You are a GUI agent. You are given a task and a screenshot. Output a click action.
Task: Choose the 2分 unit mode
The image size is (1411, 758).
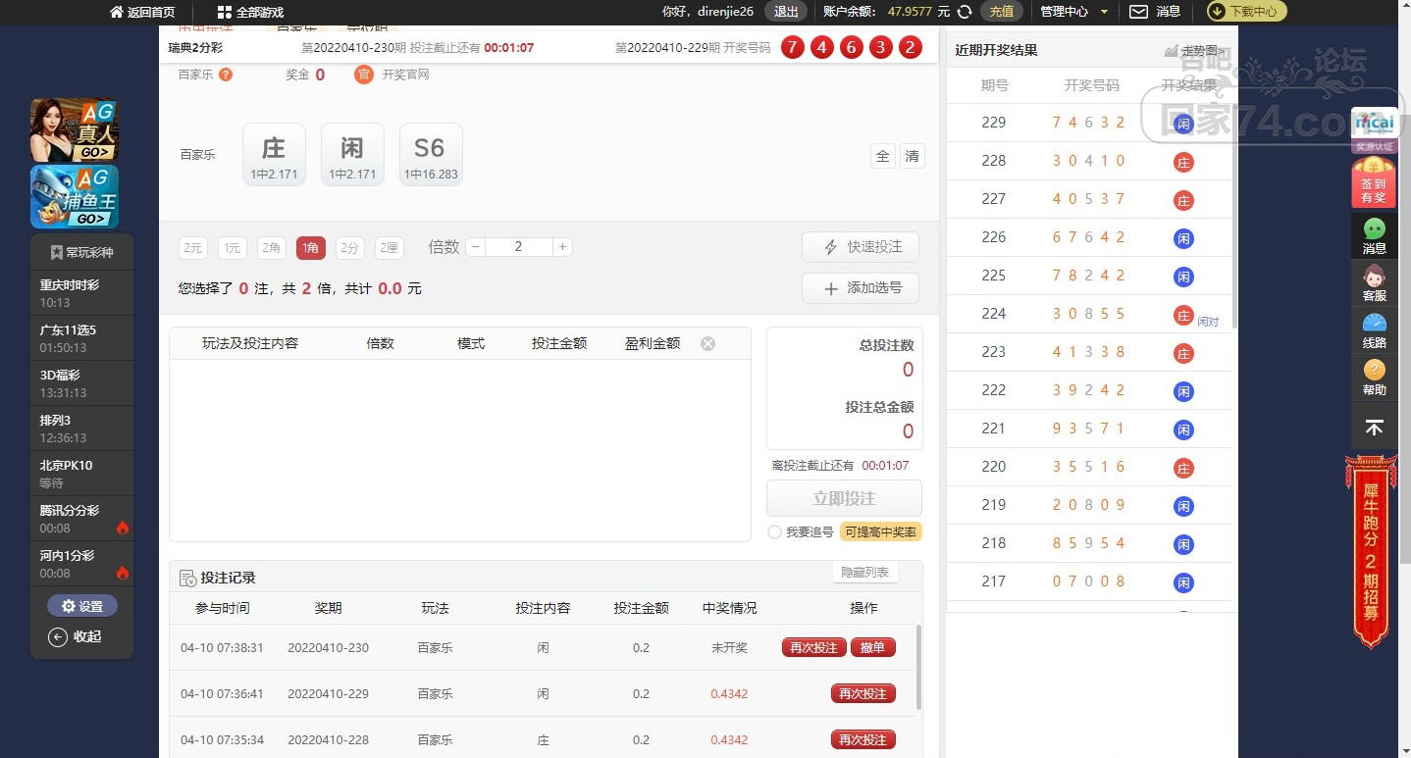click(x=350, y=248)
